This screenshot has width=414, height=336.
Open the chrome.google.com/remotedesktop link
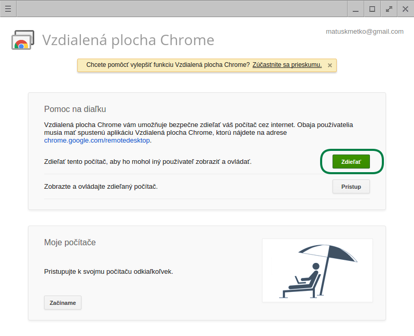97,141
